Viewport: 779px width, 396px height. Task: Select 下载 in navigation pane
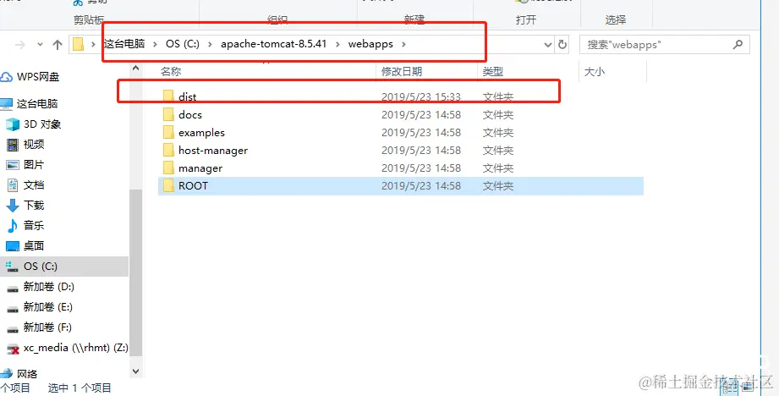34,206
